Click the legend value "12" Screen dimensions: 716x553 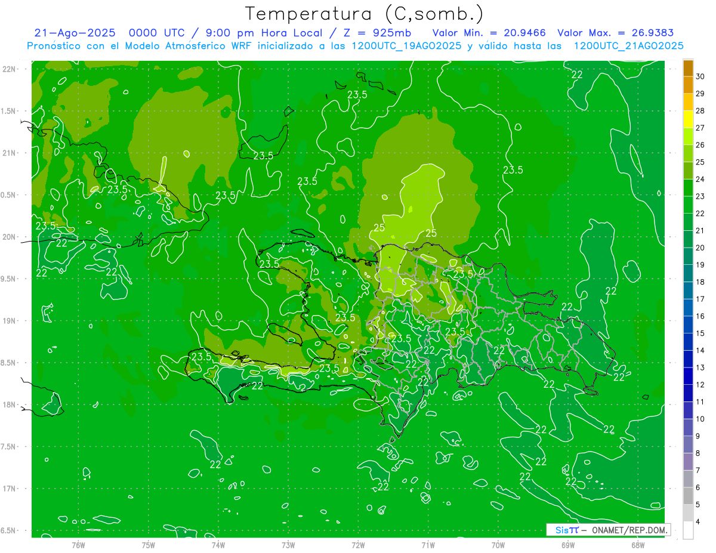700,385
